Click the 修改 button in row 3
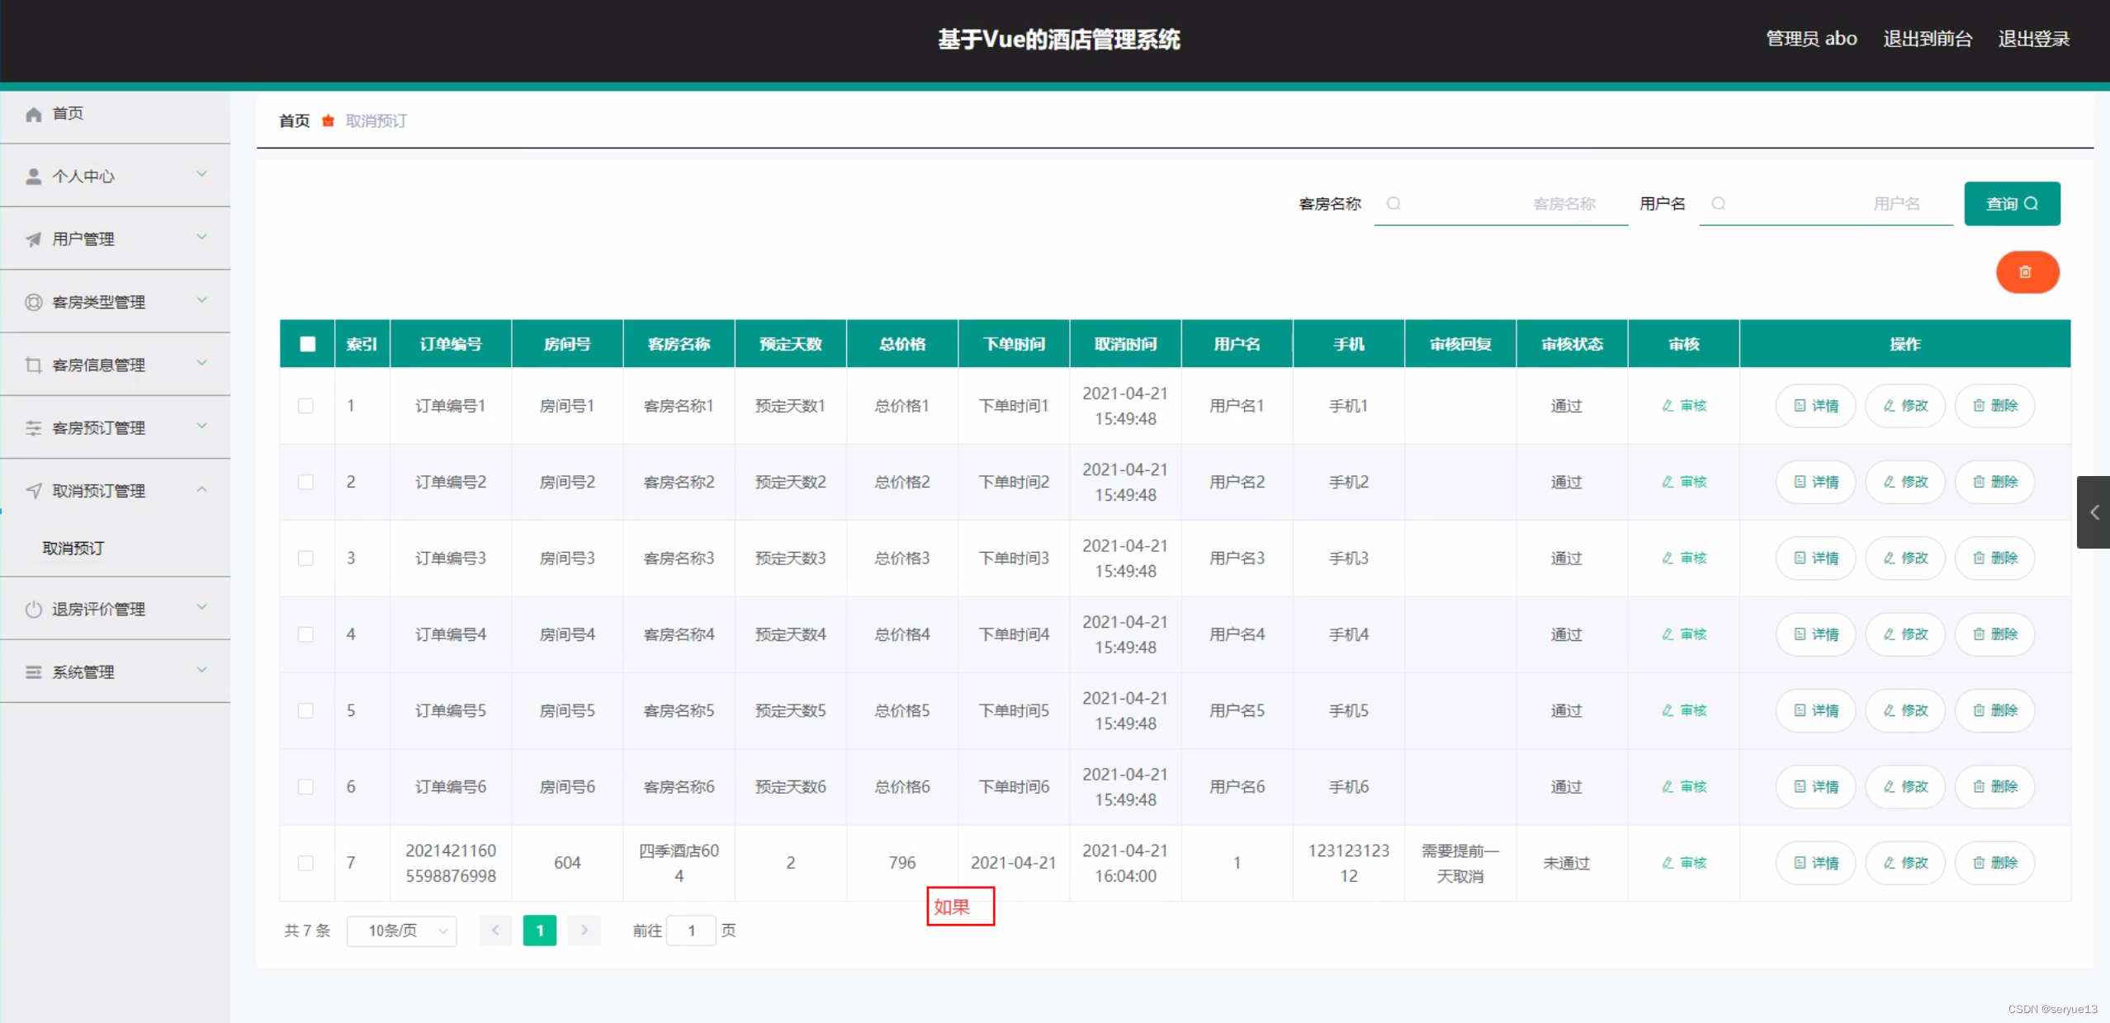The image size is (2110, 1023). (1904, 559)
